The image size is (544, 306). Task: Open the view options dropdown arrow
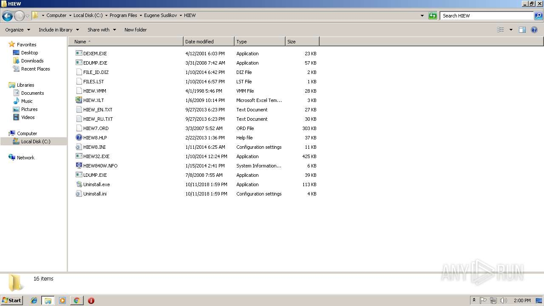tap(511, 30)
